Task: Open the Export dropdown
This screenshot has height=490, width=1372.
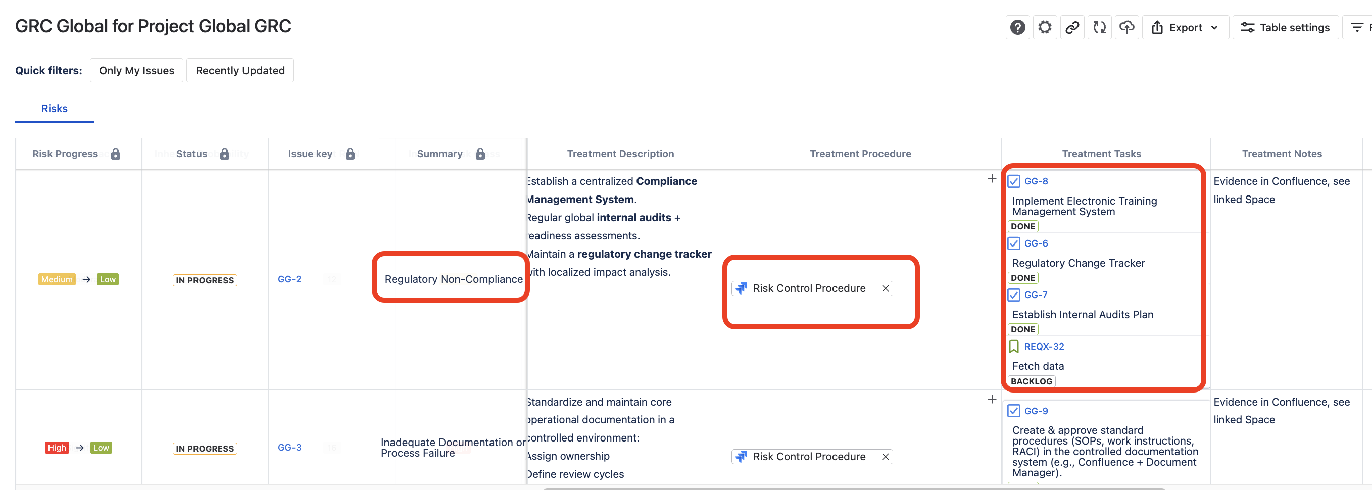Action: pos(1185,28)
